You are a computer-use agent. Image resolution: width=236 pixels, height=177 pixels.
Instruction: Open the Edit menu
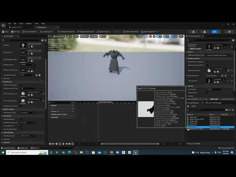tap(15, 24)
